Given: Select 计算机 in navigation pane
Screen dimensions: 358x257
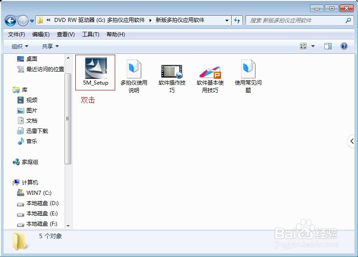Looking at the screenshot, I should click(26, 182).
